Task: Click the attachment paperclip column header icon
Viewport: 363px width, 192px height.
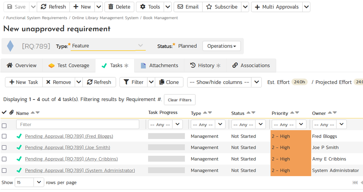Action: click(x=12, y=113)
